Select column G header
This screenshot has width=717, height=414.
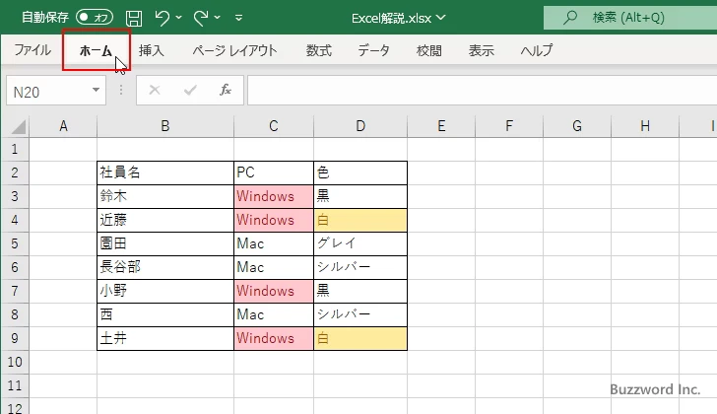(577, 126)
